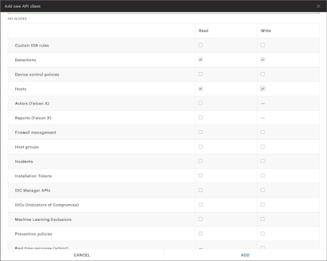This screenshot has height=261, width=327.
Task: Check Read for Device control policies
Action: [x=201, y=74]
